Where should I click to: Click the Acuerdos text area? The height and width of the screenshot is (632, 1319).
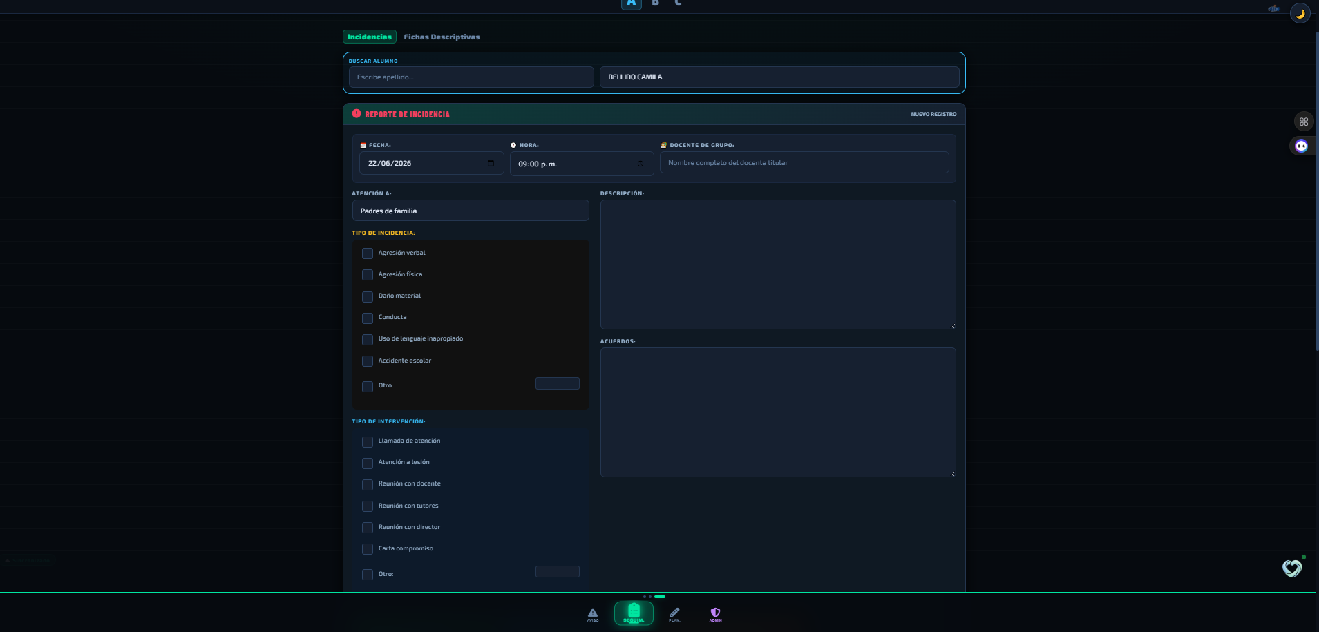(x=778, y=412)
